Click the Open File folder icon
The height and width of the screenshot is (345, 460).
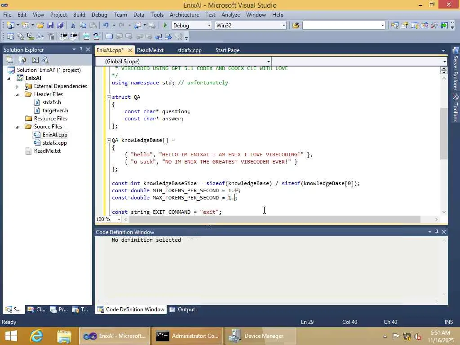pyautogui.click(x=40, y=25)
